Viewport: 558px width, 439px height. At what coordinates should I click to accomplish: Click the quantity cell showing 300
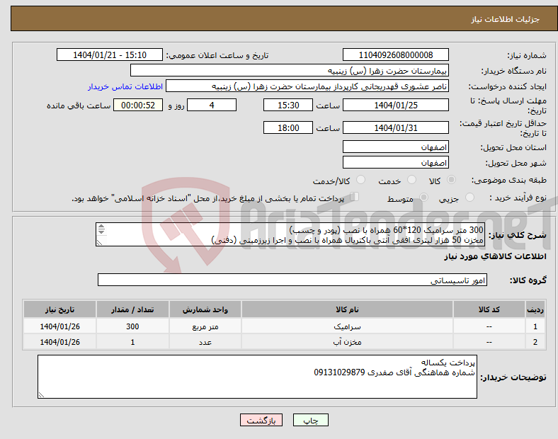[132, 326]
